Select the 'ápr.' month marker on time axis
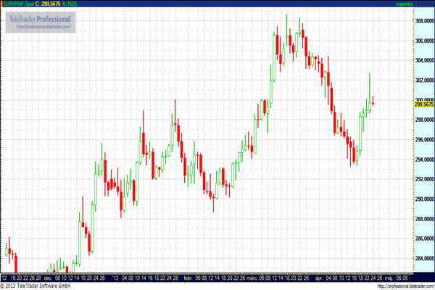This screenshot has height=290, width=435. tap(313, 277)
